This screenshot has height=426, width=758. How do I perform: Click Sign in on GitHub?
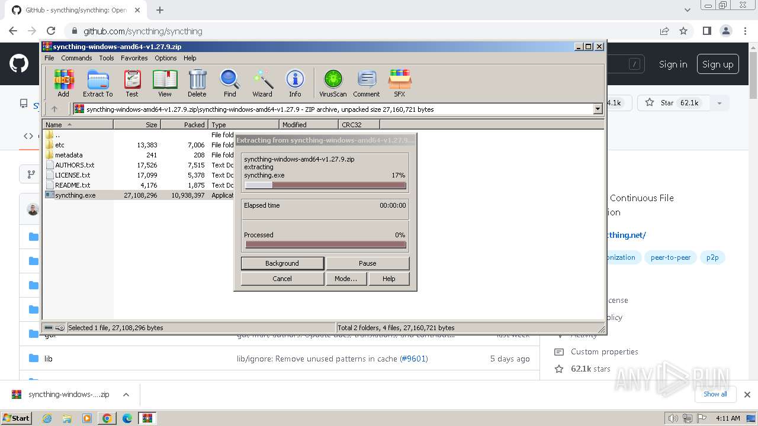coord(673,64)
